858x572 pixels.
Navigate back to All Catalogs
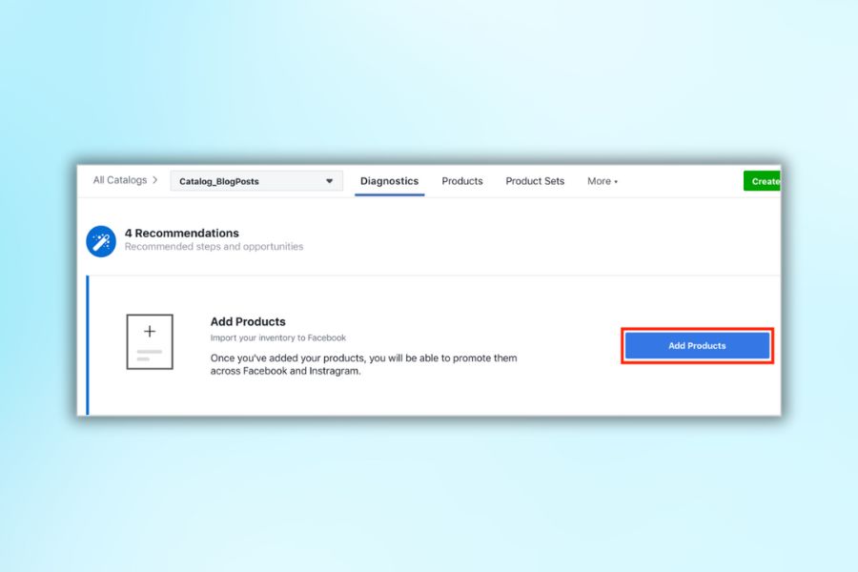click(x=120, y=180)
